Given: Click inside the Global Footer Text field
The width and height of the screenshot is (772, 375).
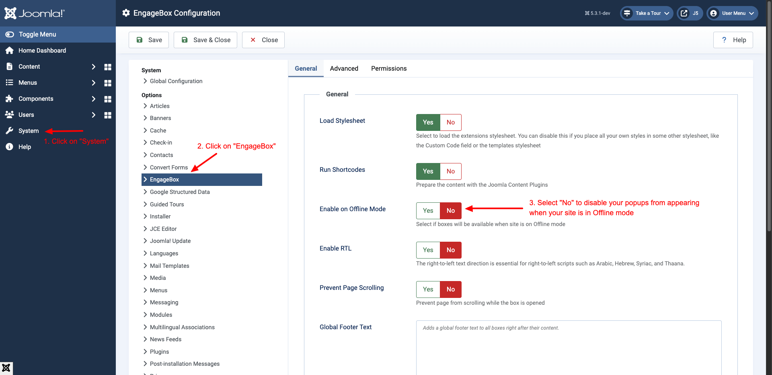Looking at the screenshot, I should [x=569, y=348].
